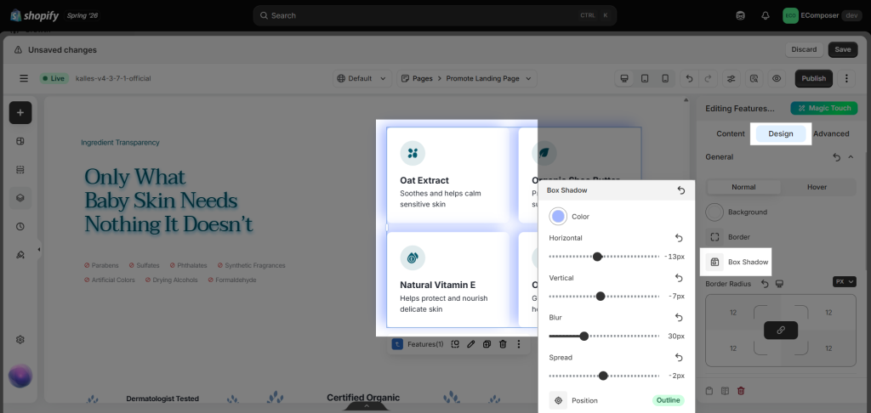Open the PX unit dropdown
The width and height of the screenshot is (871, 413).
pyautogui.click(x=845, y=281)
